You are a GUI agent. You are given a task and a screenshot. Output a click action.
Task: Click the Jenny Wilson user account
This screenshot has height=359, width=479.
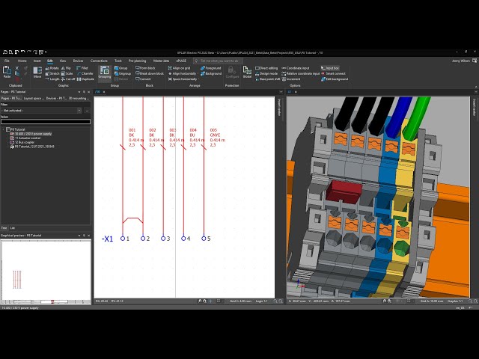pyautogui.click(x=461, y=61)
